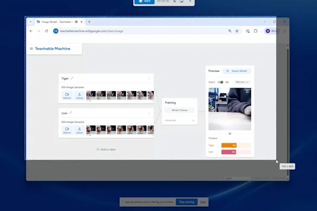Screen dimensions: 317x211
Task: Click the zoom magnifier icon in the address bar
Action: tap(230, 31)
